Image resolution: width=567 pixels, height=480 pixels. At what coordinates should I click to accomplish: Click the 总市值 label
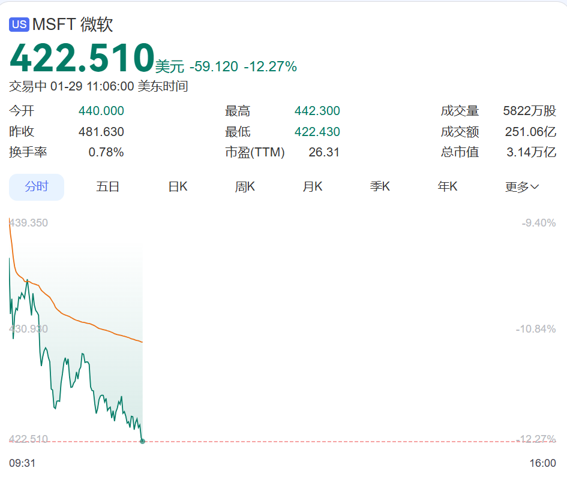click(460, 152)
